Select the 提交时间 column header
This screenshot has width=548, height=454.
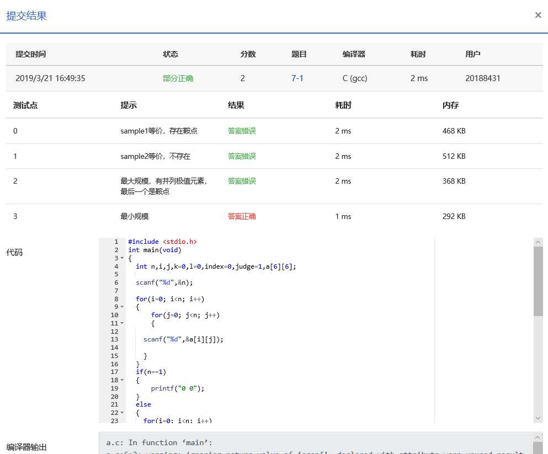point(30,54)
